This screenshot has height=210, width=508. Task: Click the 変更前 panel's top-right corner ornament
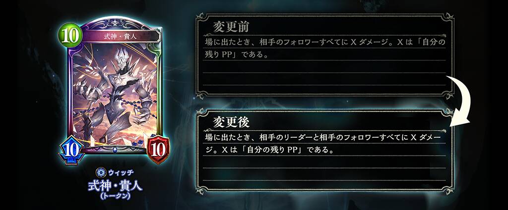tap(447, 18)
